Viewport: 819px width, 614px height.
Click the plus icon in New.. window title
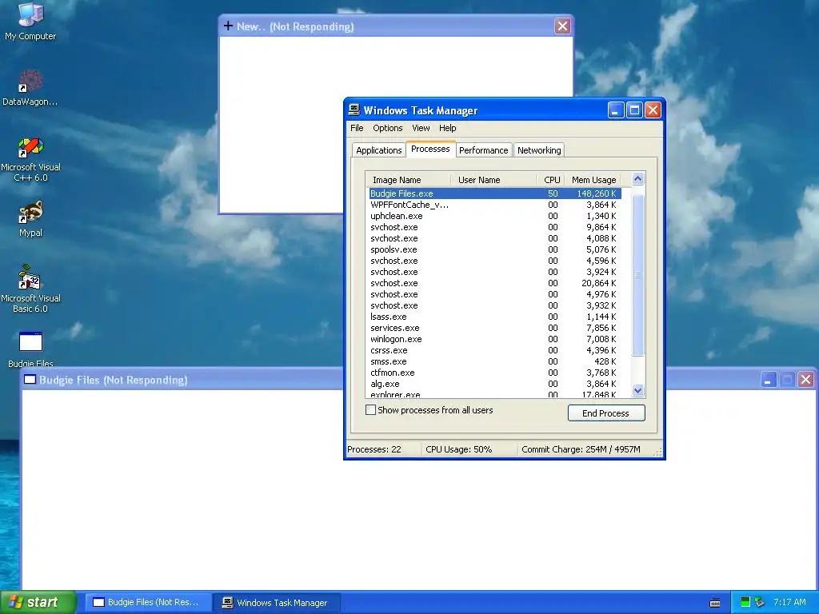click(x=228, y=26)
